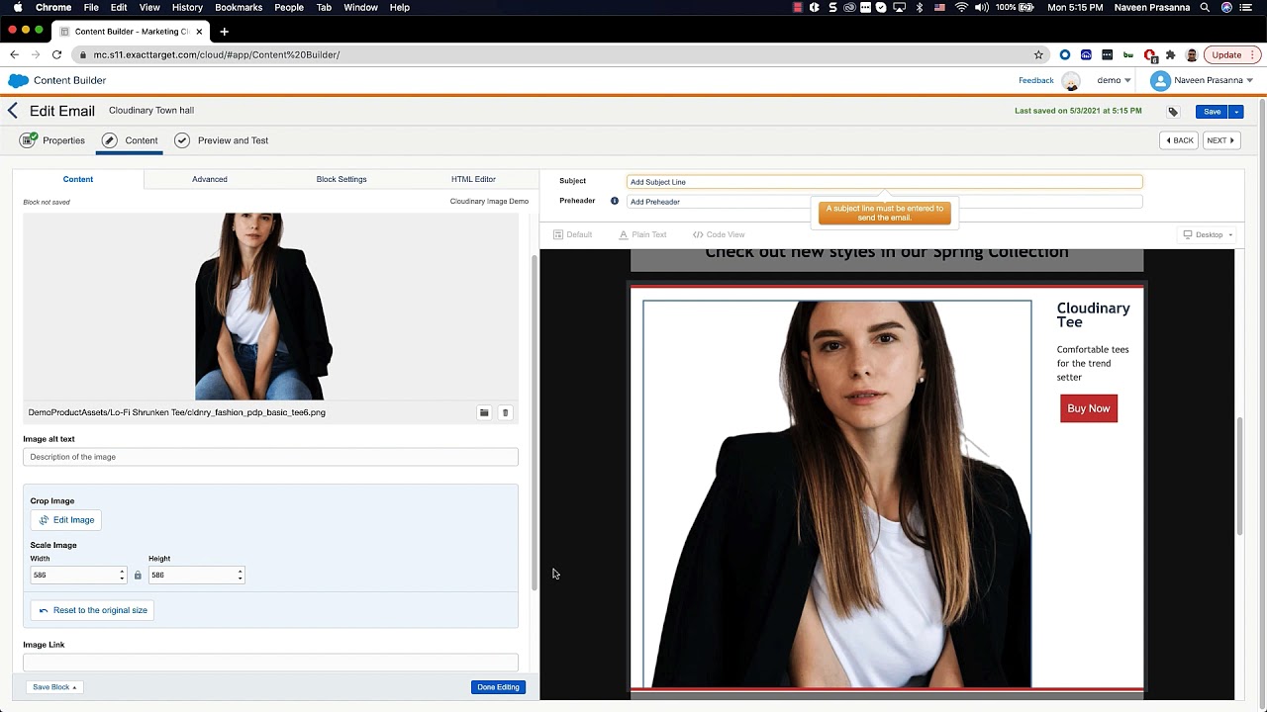Open Chrome Extensions puzzle icon

[1171, 55]
